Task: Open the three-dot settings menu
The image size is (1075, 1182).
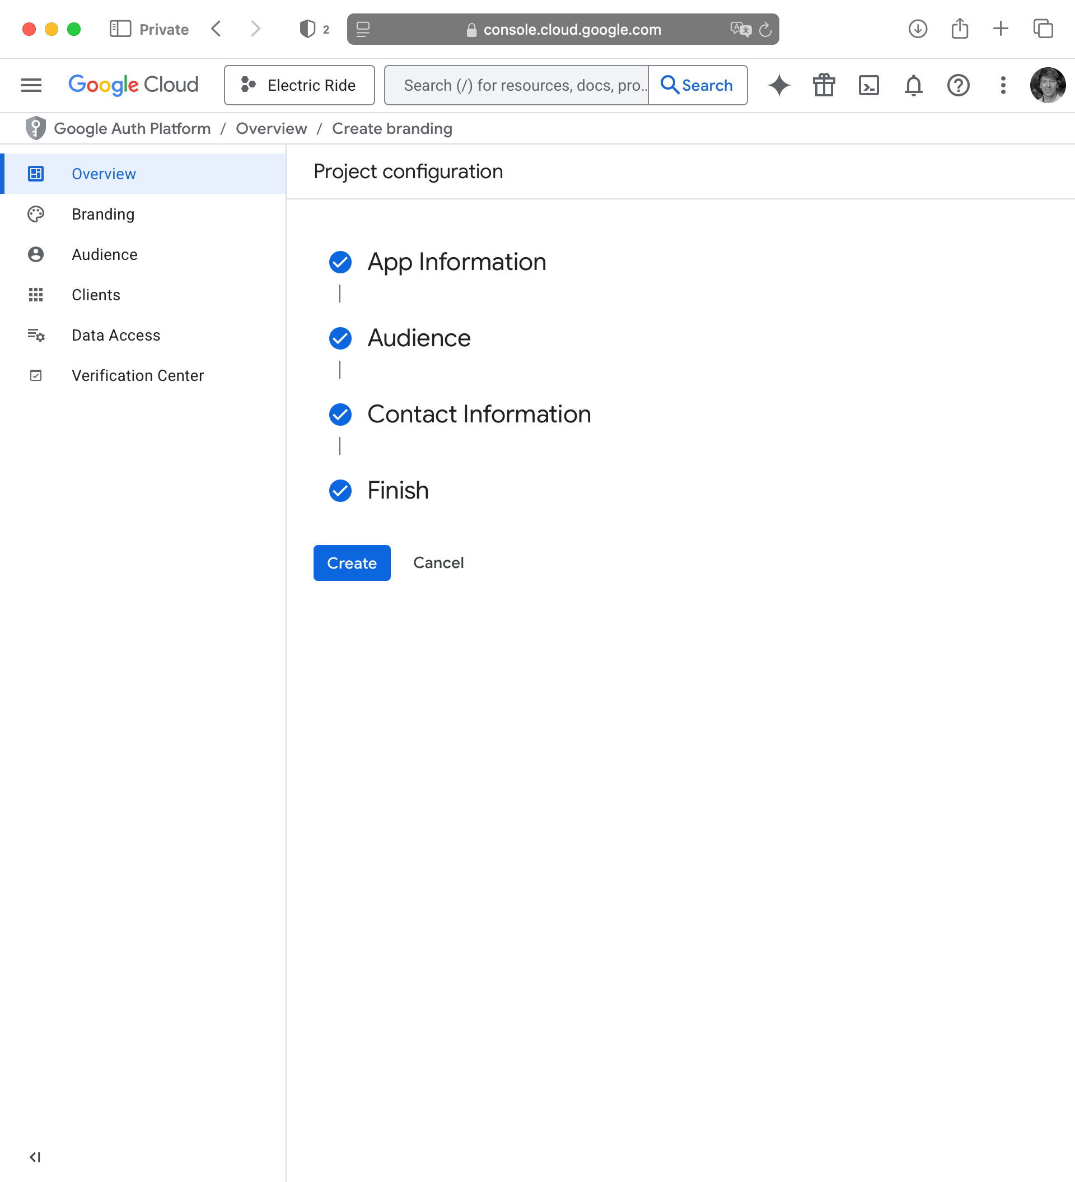Action: coord(1003,86)
